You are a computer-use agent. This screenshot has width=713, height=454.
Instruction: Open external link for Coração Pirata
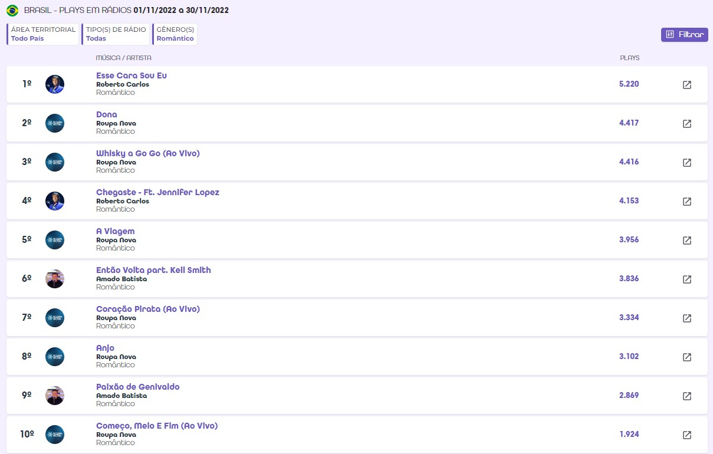pyautogui.click(x=687, y=318)
